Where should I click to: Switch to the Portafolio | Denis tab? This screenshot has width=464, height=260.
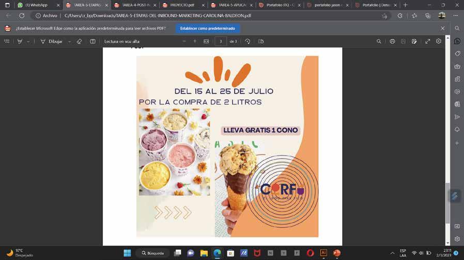[376, 5]
